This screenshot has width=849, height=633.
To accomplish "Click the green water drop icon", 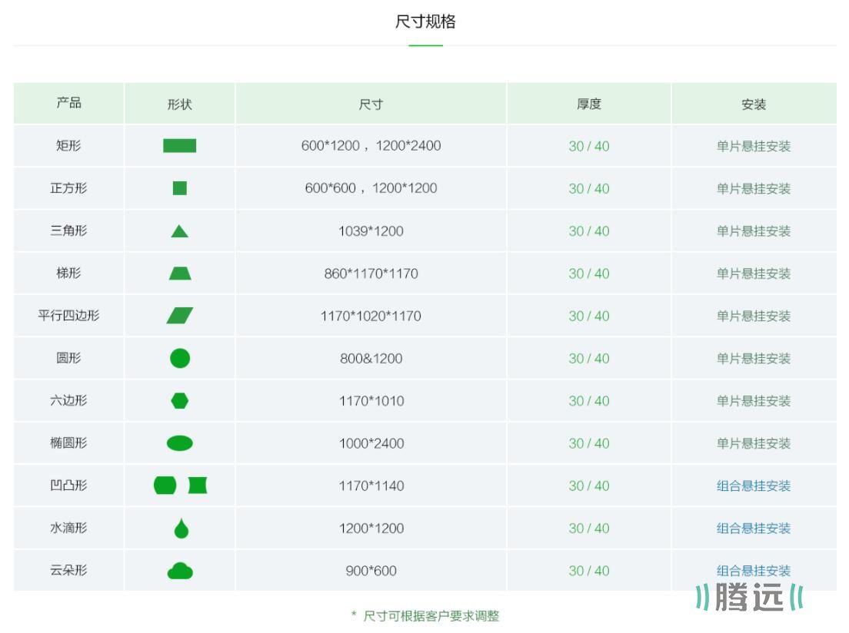I will click(181, 529).
